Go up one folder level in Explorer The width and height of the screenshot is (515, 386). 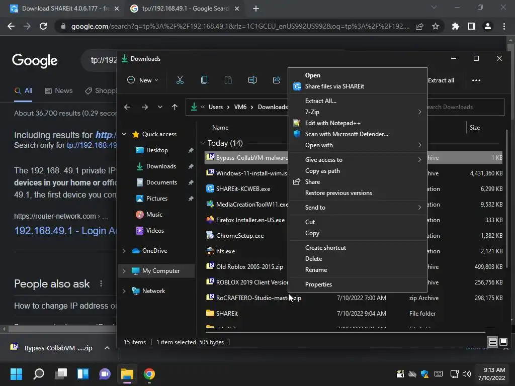pos(175,107)
